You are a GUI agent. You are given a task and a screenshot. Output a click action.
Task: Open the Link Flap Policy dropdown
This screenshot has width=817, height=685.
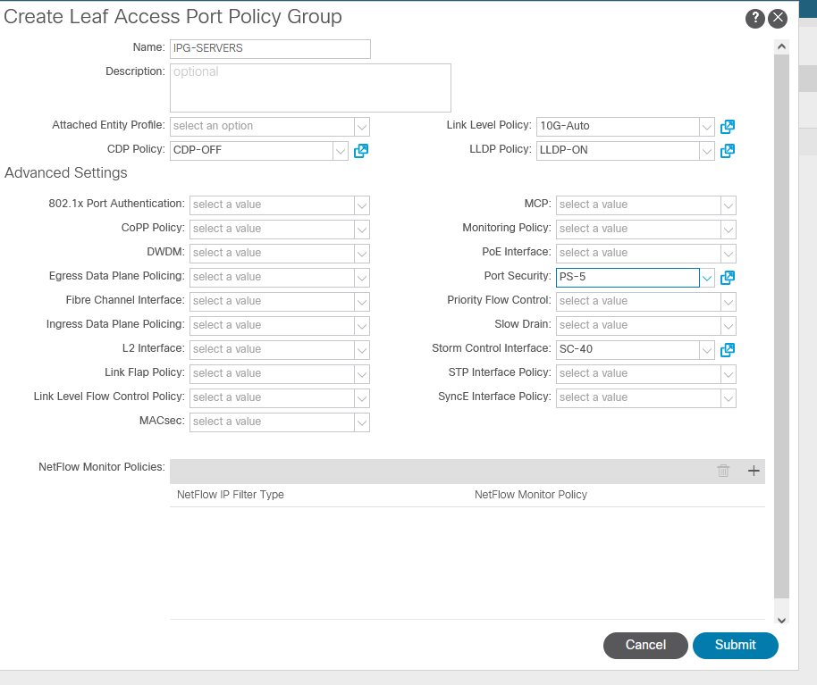(362, 373)
